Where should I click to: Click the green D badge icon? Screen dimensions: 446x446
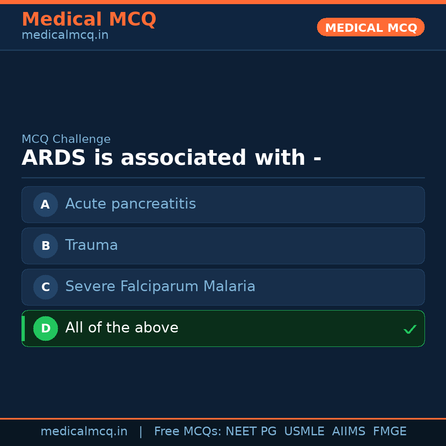coord(45,328)
